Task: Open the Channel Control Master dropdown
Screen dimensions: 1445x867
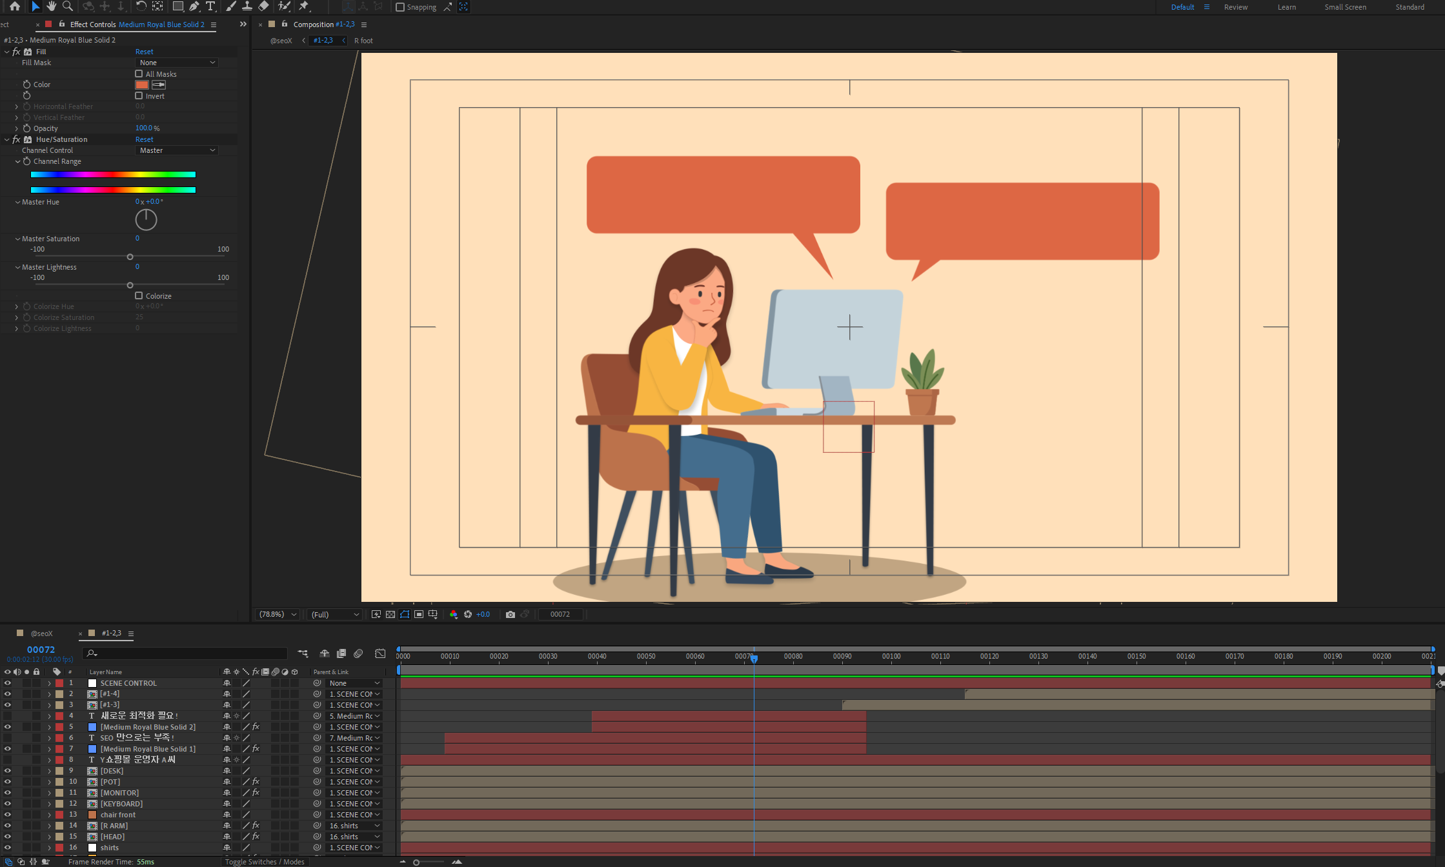Action: pos(177,150)
